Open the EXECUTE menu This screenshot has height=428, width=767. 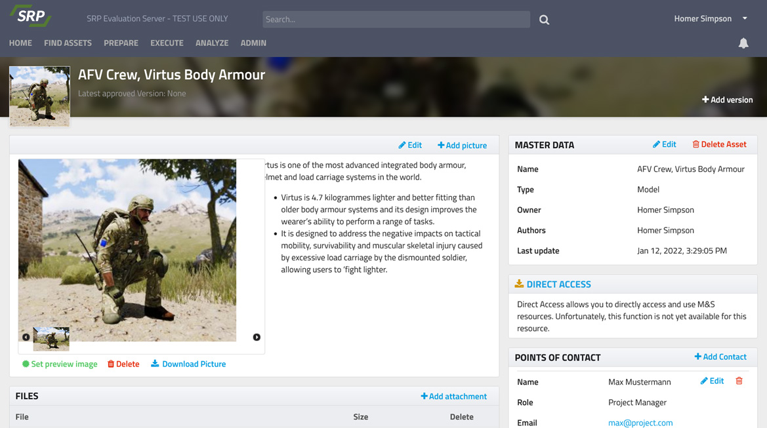(167, 43)
